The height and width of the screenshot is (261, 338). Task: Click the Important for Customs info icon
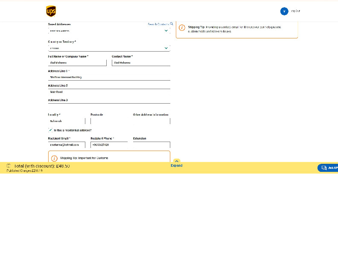(x=54, y=158)
